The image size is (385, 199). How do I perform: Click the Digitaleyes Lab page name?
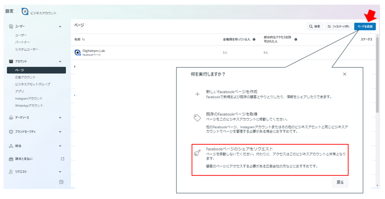point(94,51)
